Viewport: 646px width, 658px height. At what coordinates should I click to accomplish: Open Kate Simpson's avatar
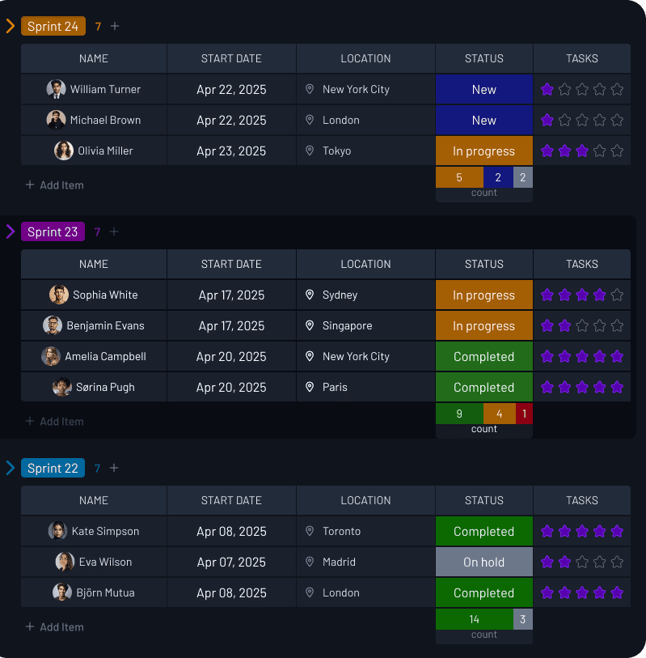click(58, 531)
